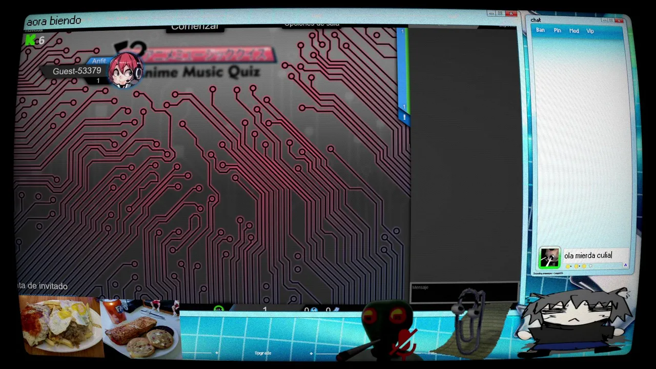Open Opciones de sala at the top
The width and height of the screenshot is (656, 369).
[x=312, y=24]
